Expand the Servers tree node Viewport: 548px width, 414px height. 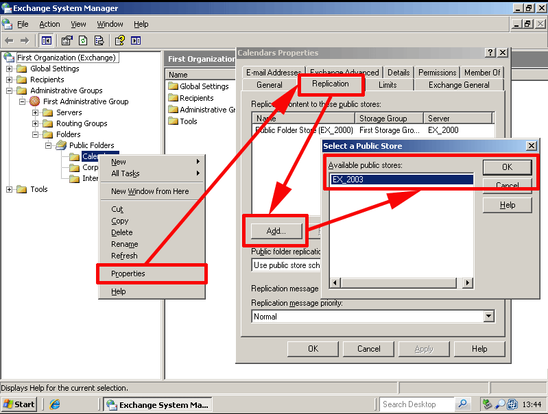pyautogui.click(x=35, y=112)
